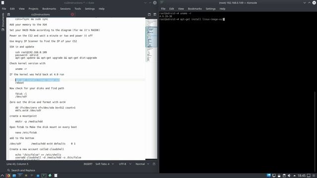Open Kate's Edit menu
Viewport: 317px width, 178px height.
(x=12, y=9)
